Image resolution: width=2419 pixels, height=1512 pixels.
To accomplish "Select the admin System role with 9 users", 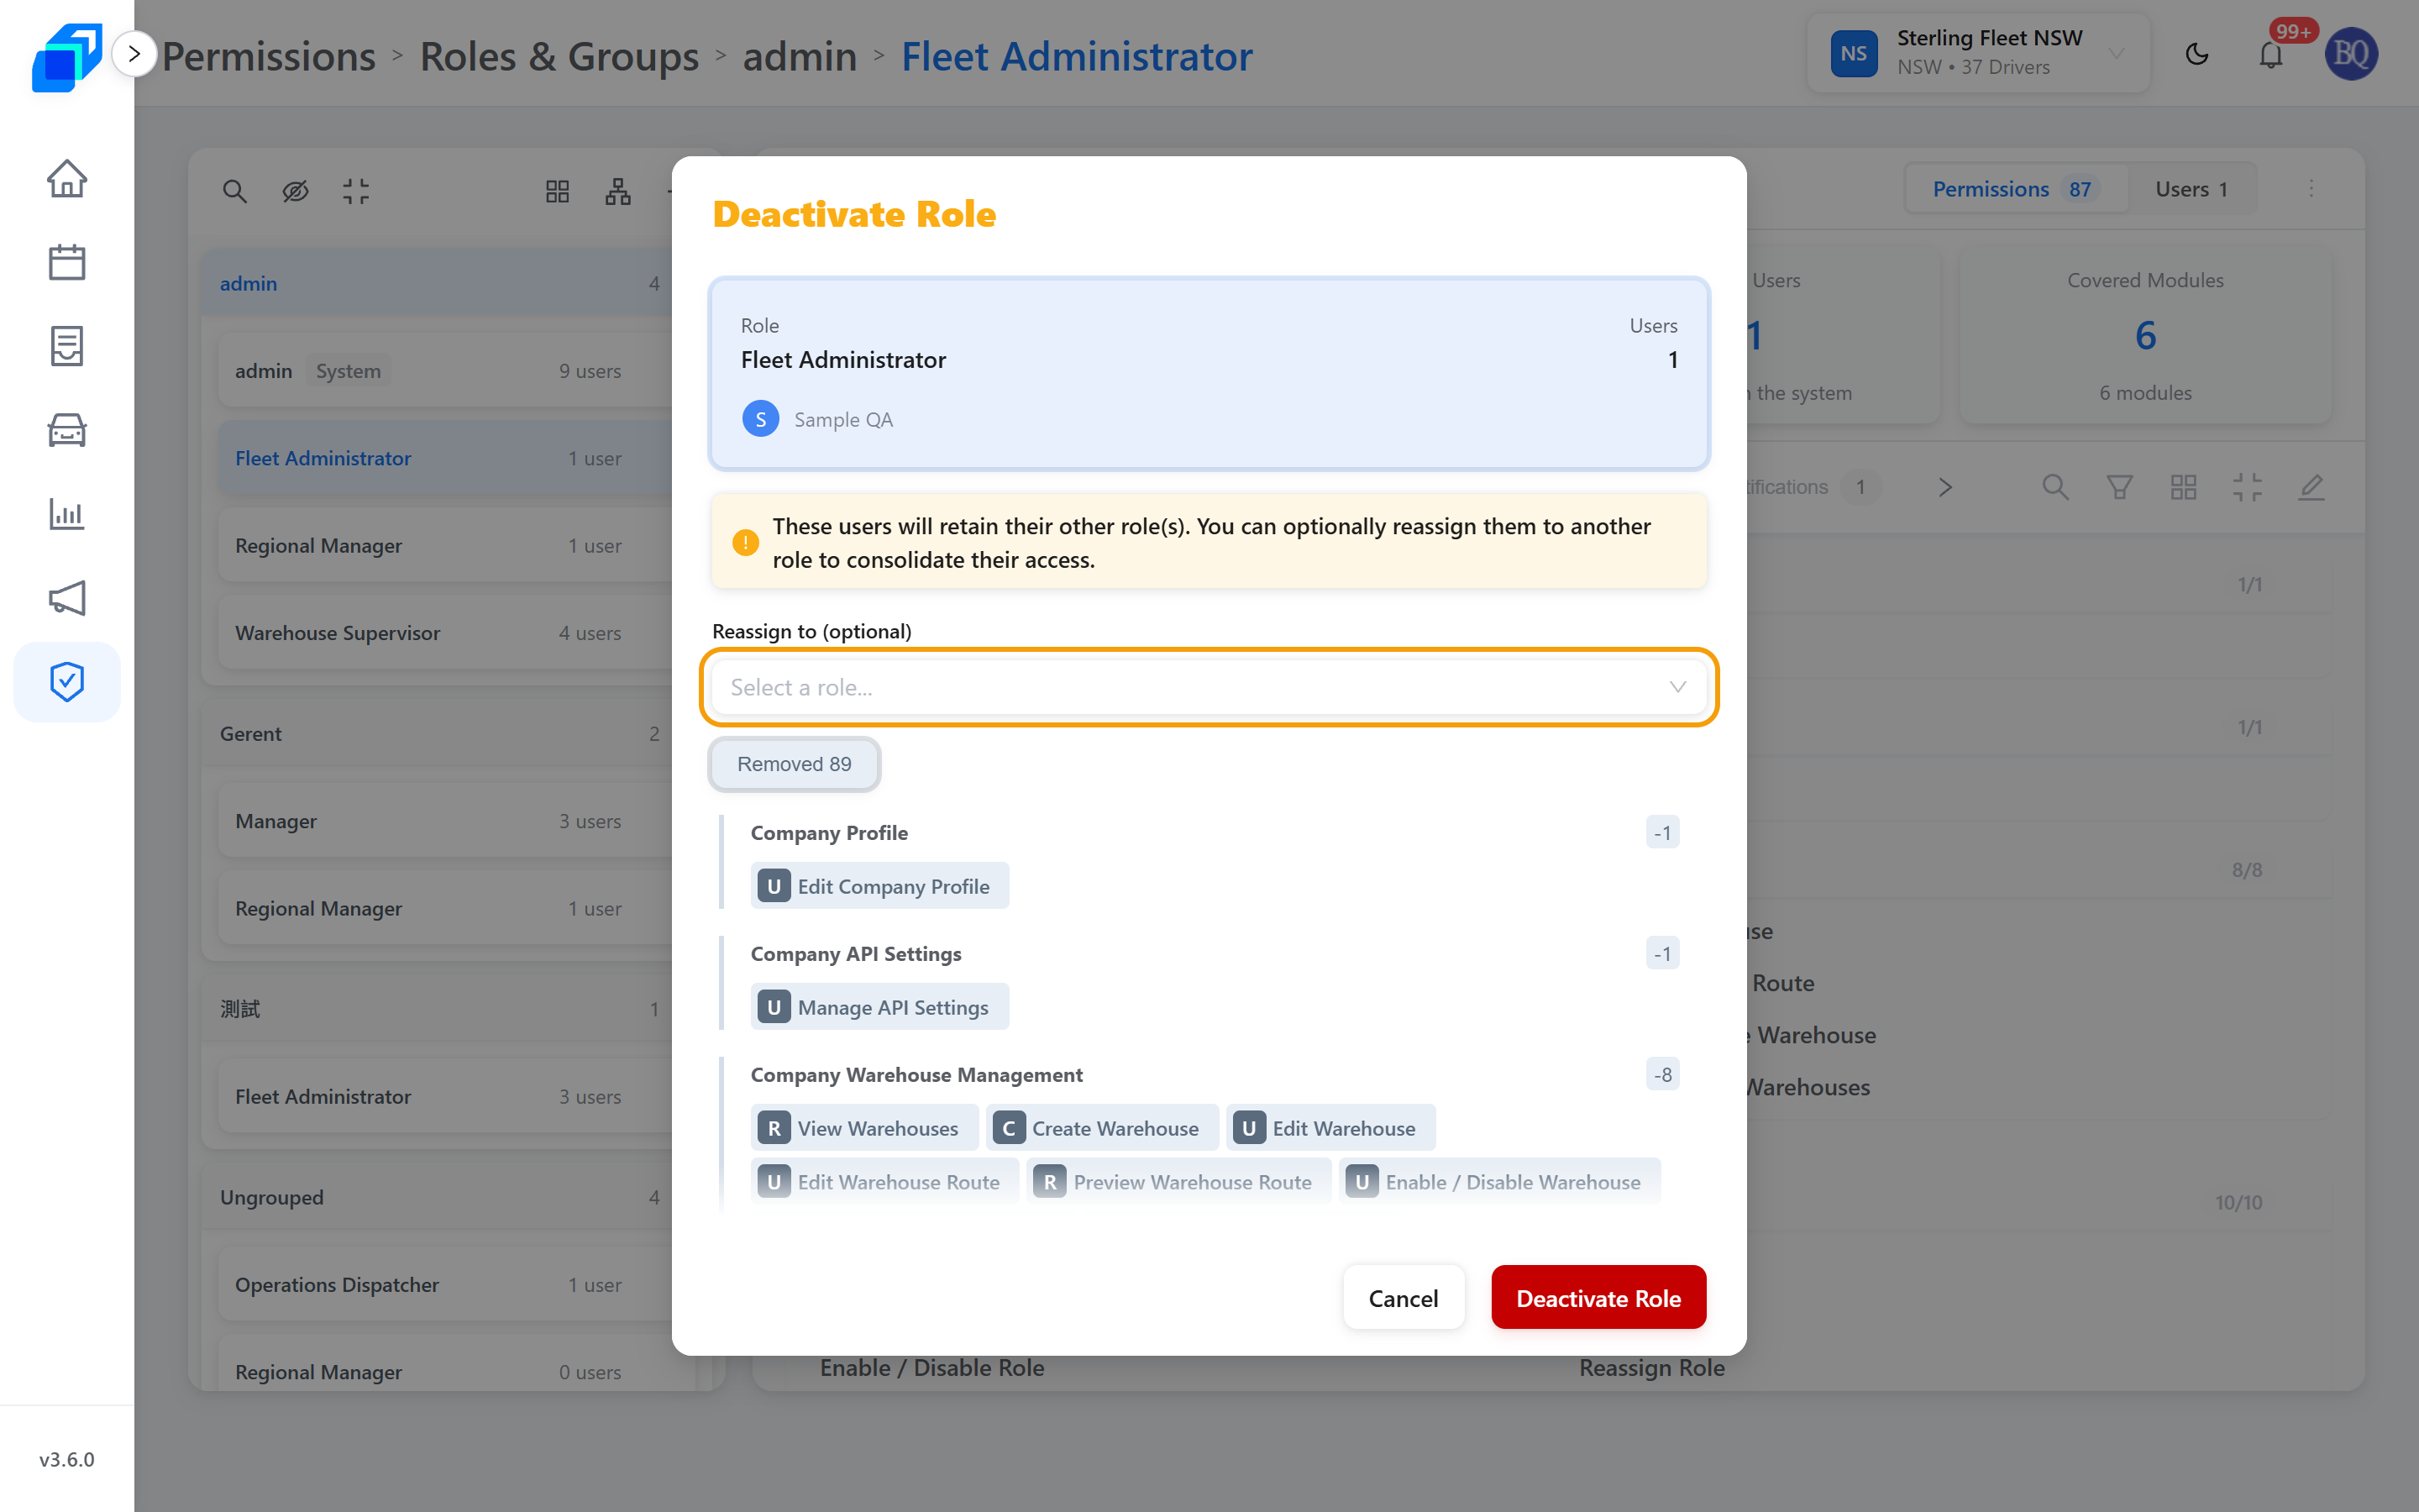I will (x=446, y=371).
